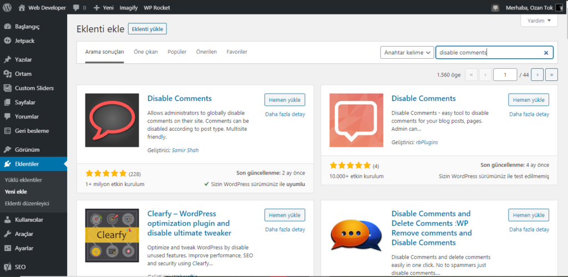The image size is (568, 277).
Task: Click the 1+ milyon etkin kurulum text
Action: (115, 184)
